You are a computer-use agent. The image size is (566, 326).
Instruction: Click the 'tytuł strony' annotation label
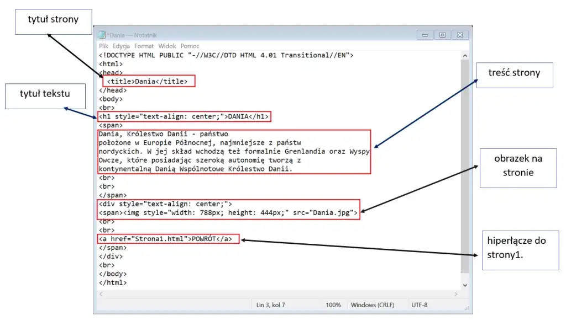[x=53, y=22]
